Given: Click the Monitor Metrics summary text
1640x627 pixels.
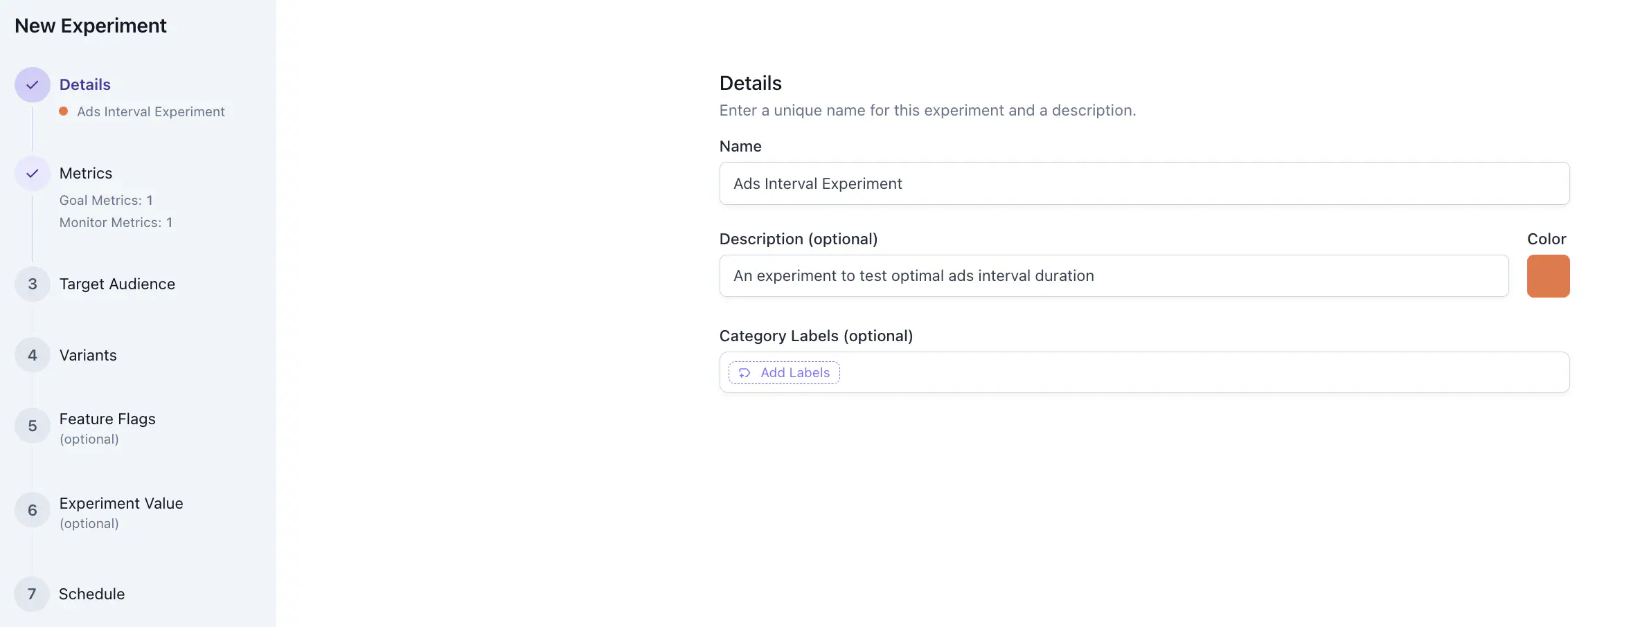Looking at the screenshot, I should click(116, 223).
